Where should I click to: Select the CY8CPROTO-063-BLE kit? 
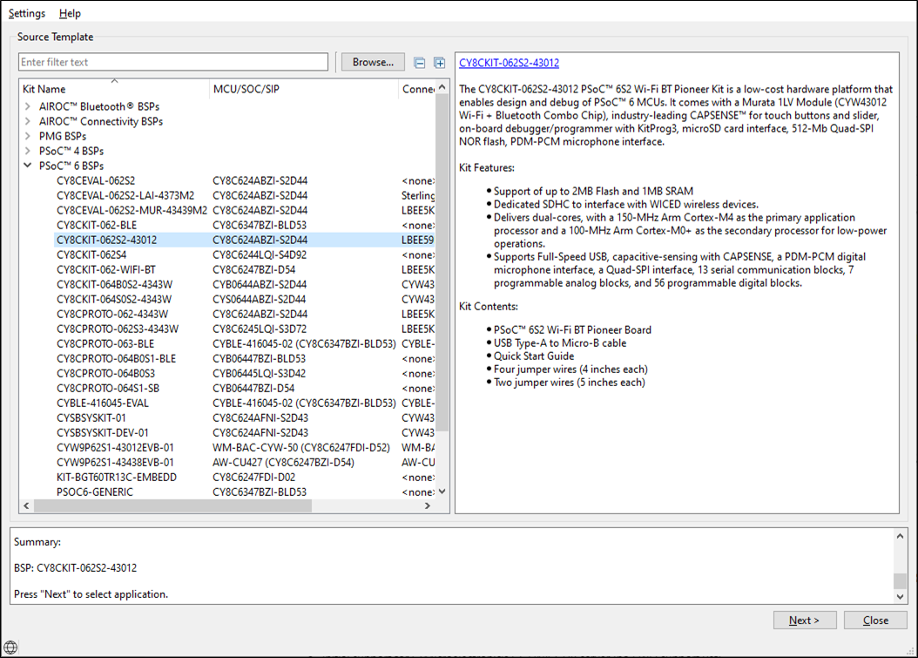point(105,344)
